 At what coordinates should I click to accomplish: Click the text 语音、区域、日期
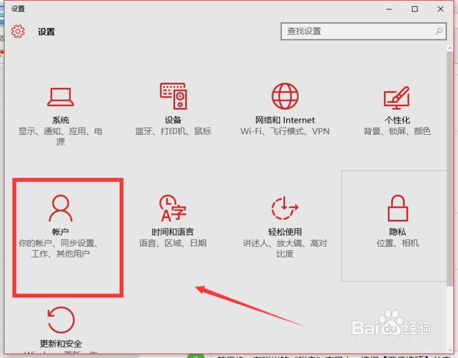click(173, 243)
